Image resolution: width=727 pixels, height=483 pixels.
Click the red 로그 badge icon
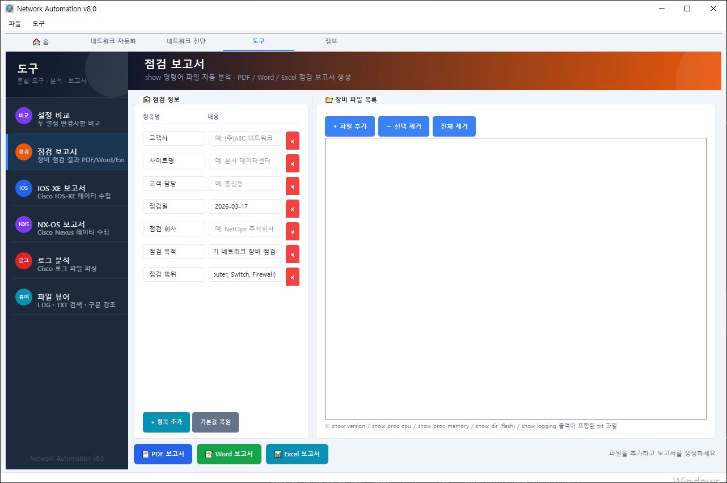click(24, 261)
